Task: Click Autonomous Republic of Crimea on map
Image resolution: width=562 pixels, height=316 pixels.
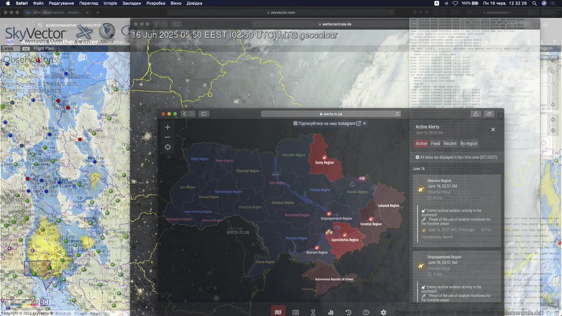Action: [334, 279]
